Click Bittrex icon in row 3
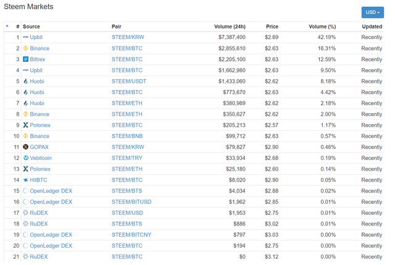The width and height of the screenshot is (395, 265). [x=25, y=59]
